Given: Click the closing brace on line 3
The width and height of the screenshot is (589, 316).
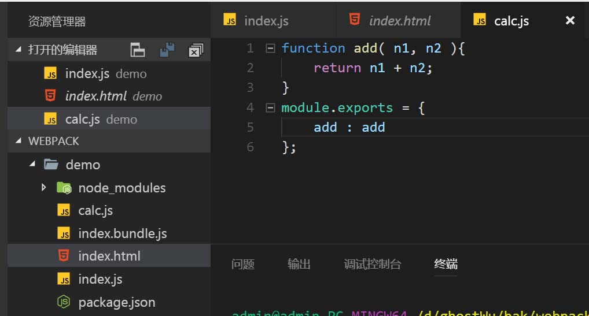Looking at the screenshot, I should 285,88.
